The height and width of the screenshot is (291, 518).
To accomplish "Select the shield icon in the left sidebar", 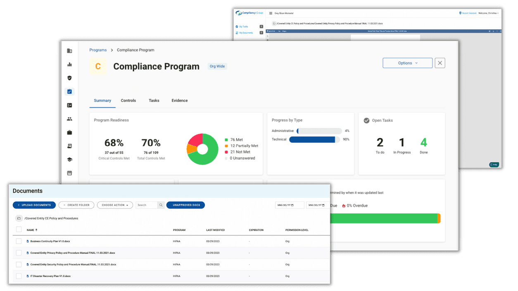I will [x=69, y=78].
